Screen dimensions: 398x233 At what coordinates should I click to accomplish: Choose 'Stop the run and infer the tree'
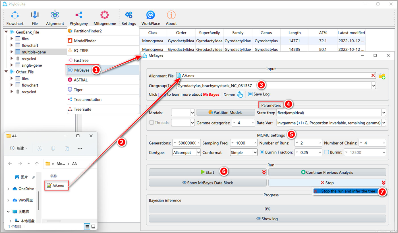pos(346,191)
